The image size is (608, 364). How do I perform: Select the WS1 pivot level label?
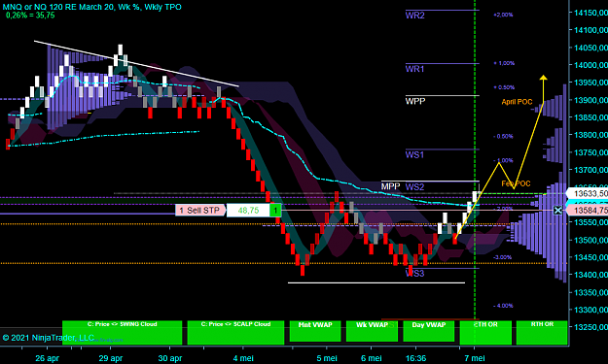(414, 155)
